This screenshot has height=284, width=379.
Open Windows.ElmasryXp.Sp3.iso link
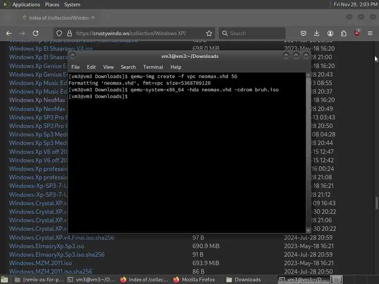click(x=47, y=246)
